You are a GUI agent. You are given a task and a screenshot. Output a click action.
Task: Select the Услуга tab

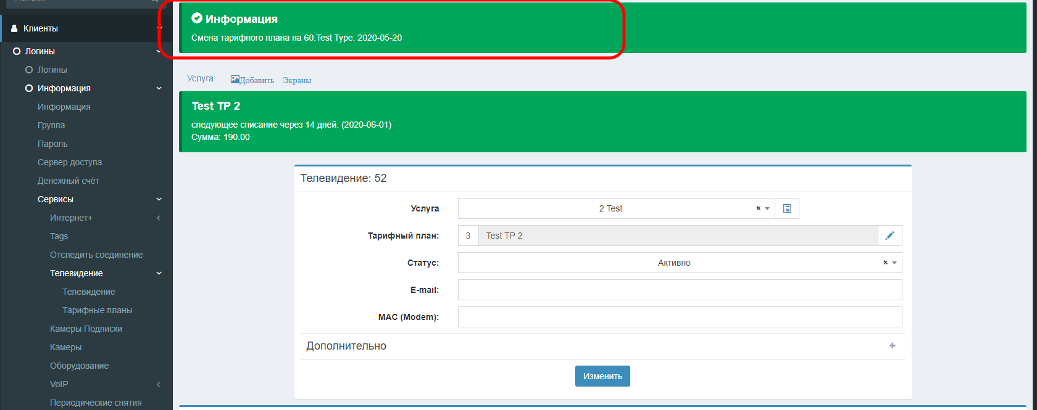(x=200, y=79)
